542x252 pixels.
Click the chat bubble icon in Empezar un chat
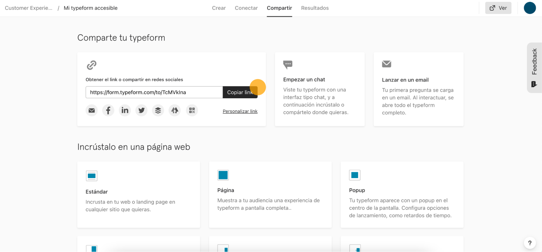pos(288,64)
